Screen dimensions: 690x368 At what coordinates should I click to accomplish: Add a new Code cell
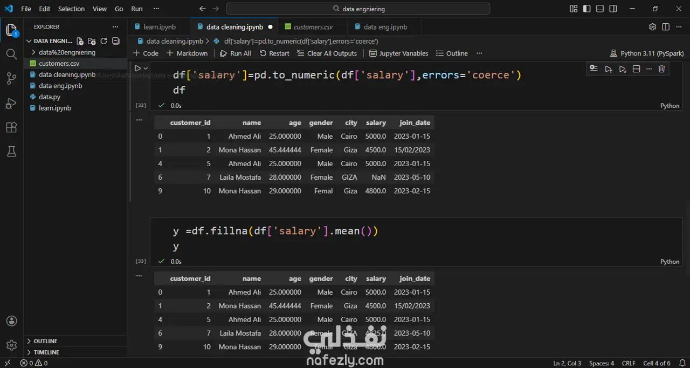coord(146,53)
